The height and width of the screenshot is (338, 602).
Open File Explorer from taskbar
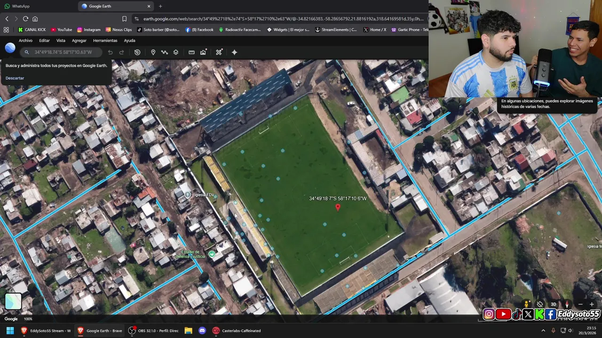pyautogui.click(x=188, y=330)
